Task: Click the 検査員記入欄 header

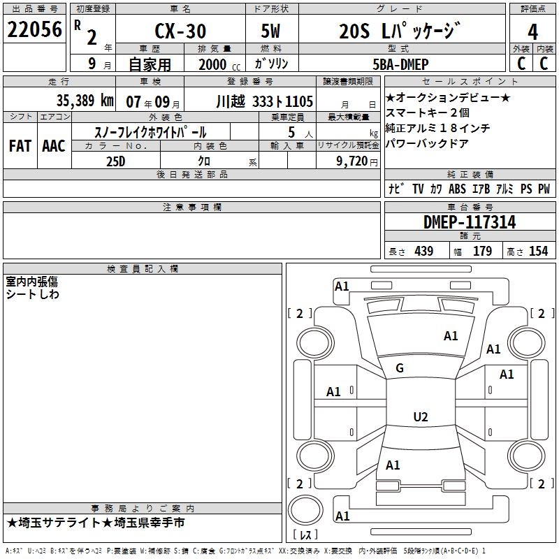Action: tap(143, 269)
